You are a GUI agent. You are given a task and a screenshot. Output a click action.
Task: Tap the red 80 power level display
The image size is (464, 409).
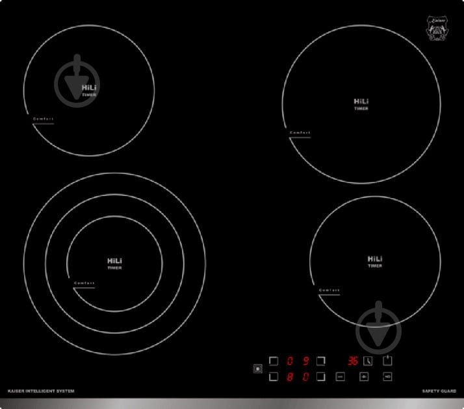click(x=297, y=377)
